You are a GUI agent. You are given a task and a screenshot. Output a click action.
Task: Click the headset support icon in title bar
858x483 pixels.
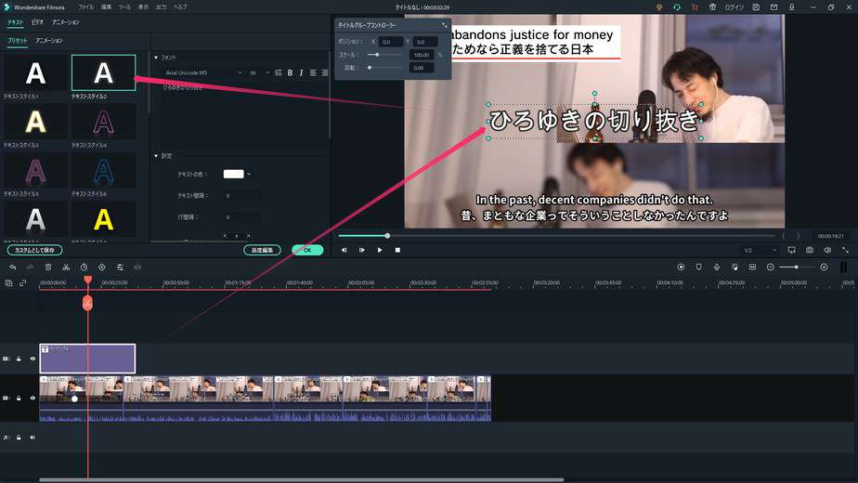(677, 7)
